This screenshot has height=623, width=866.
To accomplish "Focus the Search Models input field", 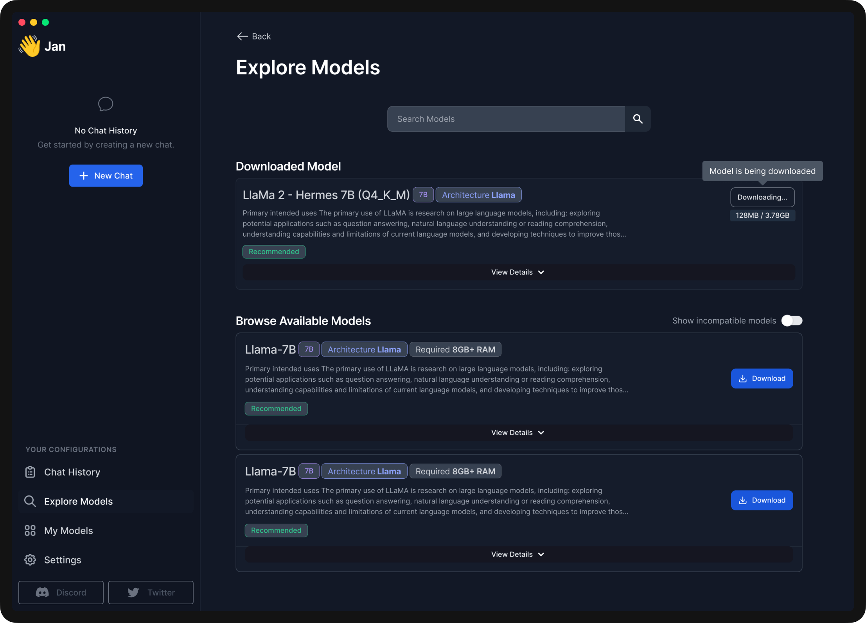I will (506, 119).
